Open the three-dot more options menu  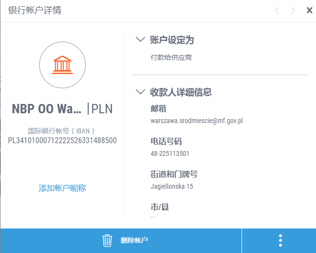pos(280,240)
